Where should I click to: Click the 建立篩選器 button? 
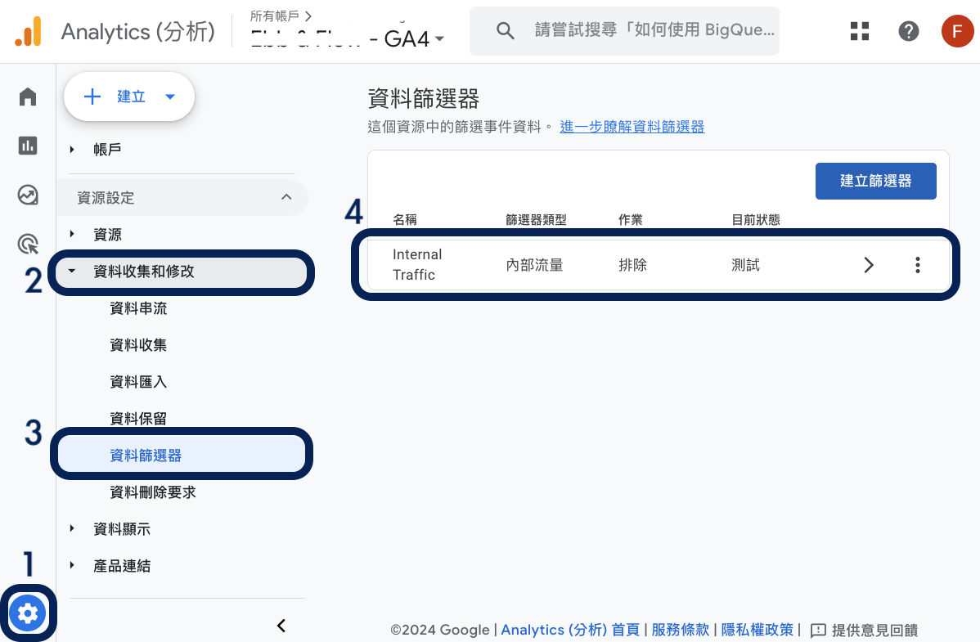(875, 182)
